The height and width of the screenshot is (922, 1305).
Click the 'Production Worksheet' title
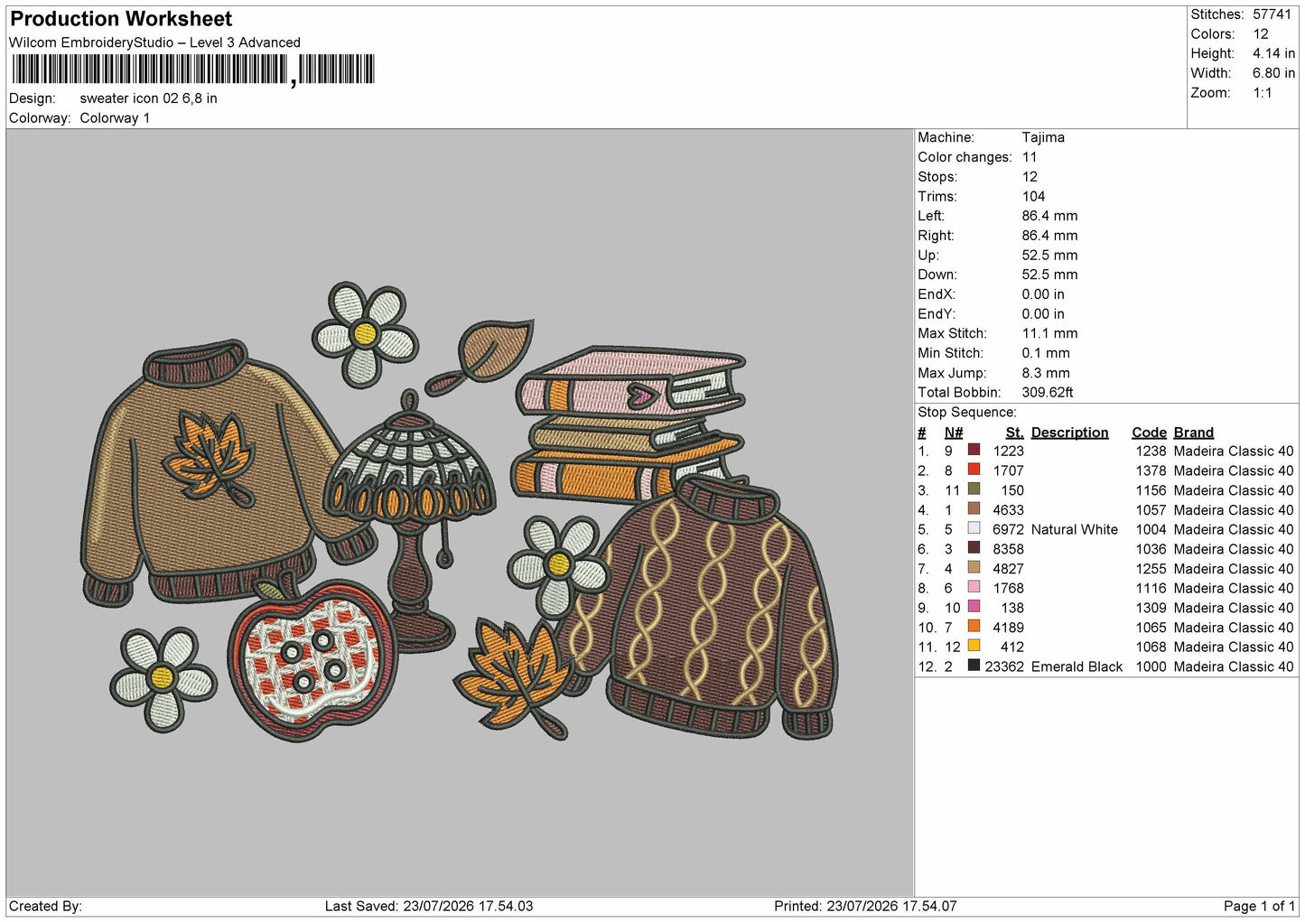pos(121,19)
